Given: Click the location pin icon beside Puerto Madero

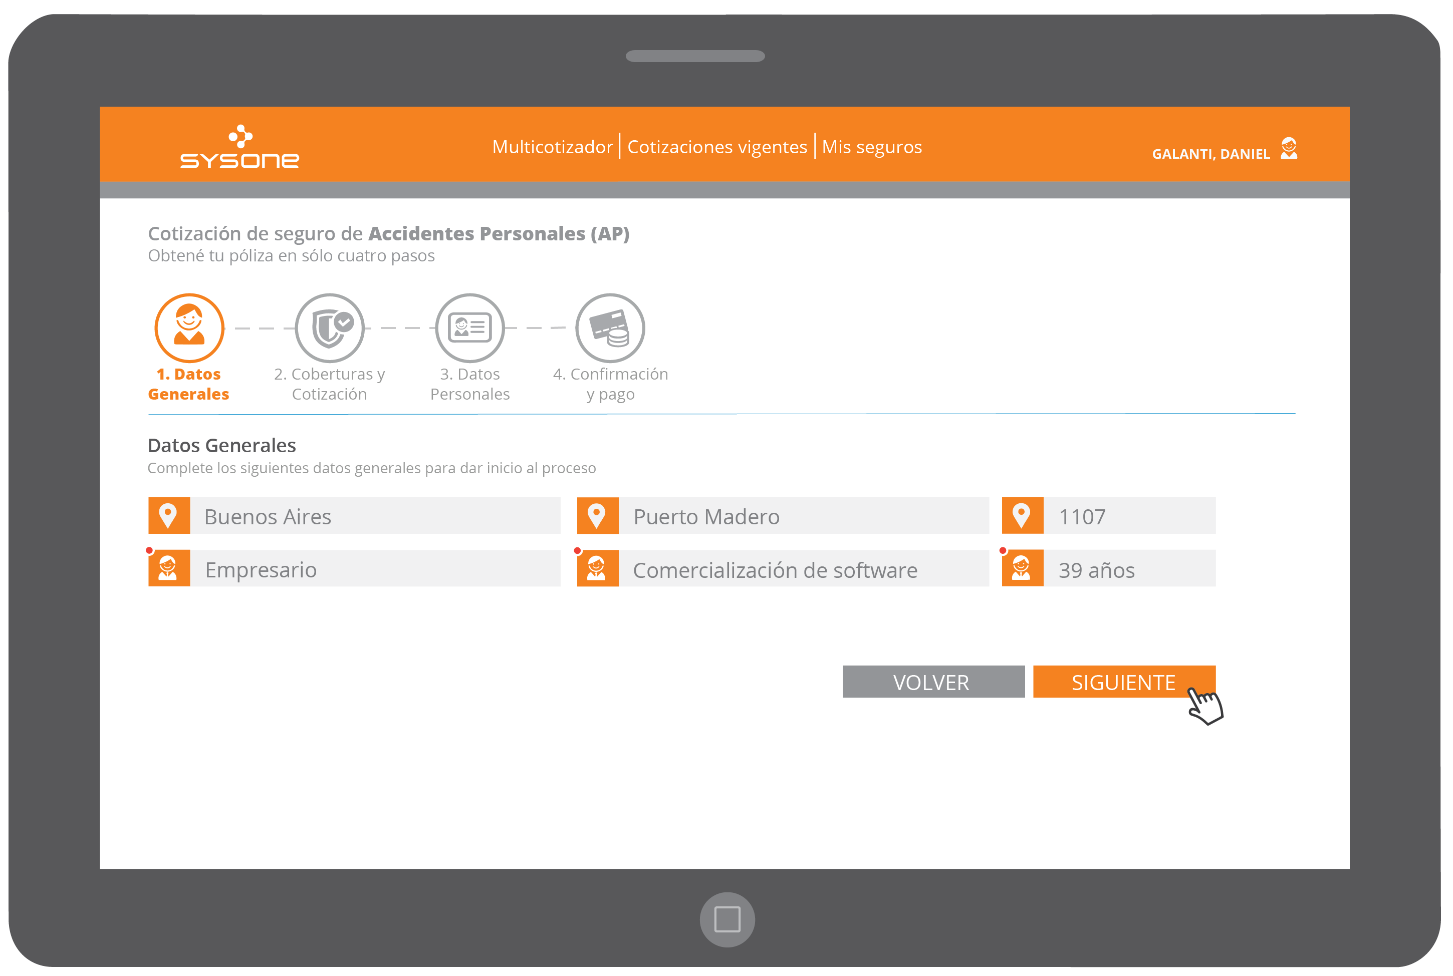Looking at the screenshot, I should click(597, 516).
